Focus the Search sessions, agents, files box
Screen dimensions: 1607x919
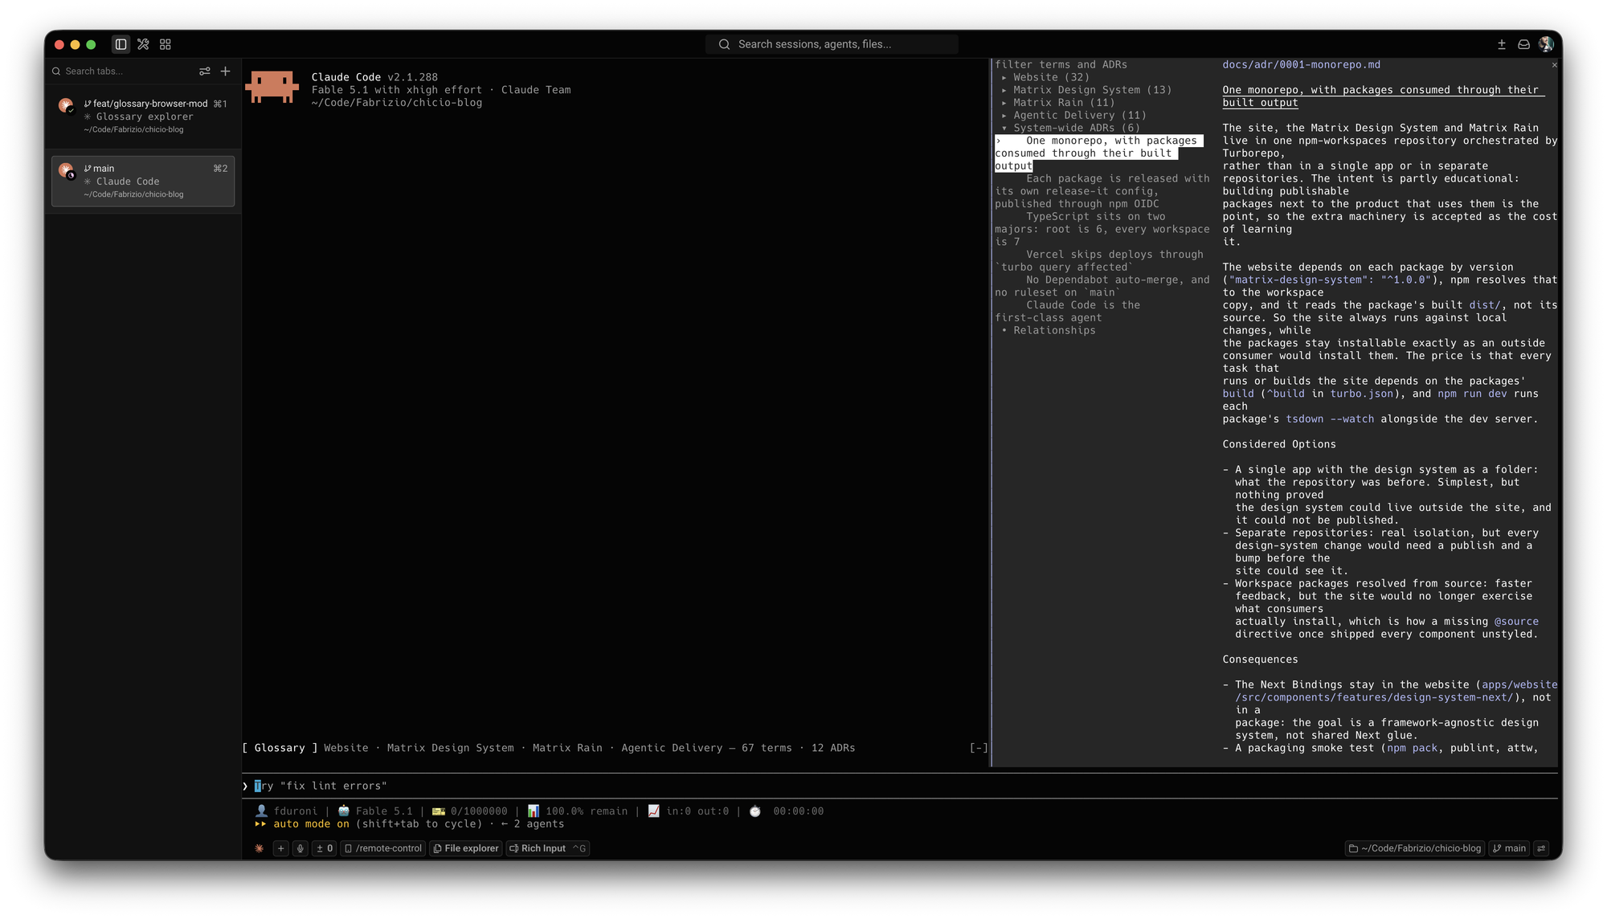832,44
